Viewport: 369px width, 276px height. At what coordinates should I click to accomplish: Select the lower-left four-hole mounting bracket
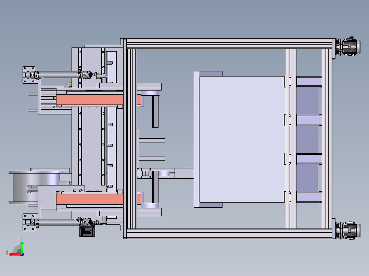point(29,222)
